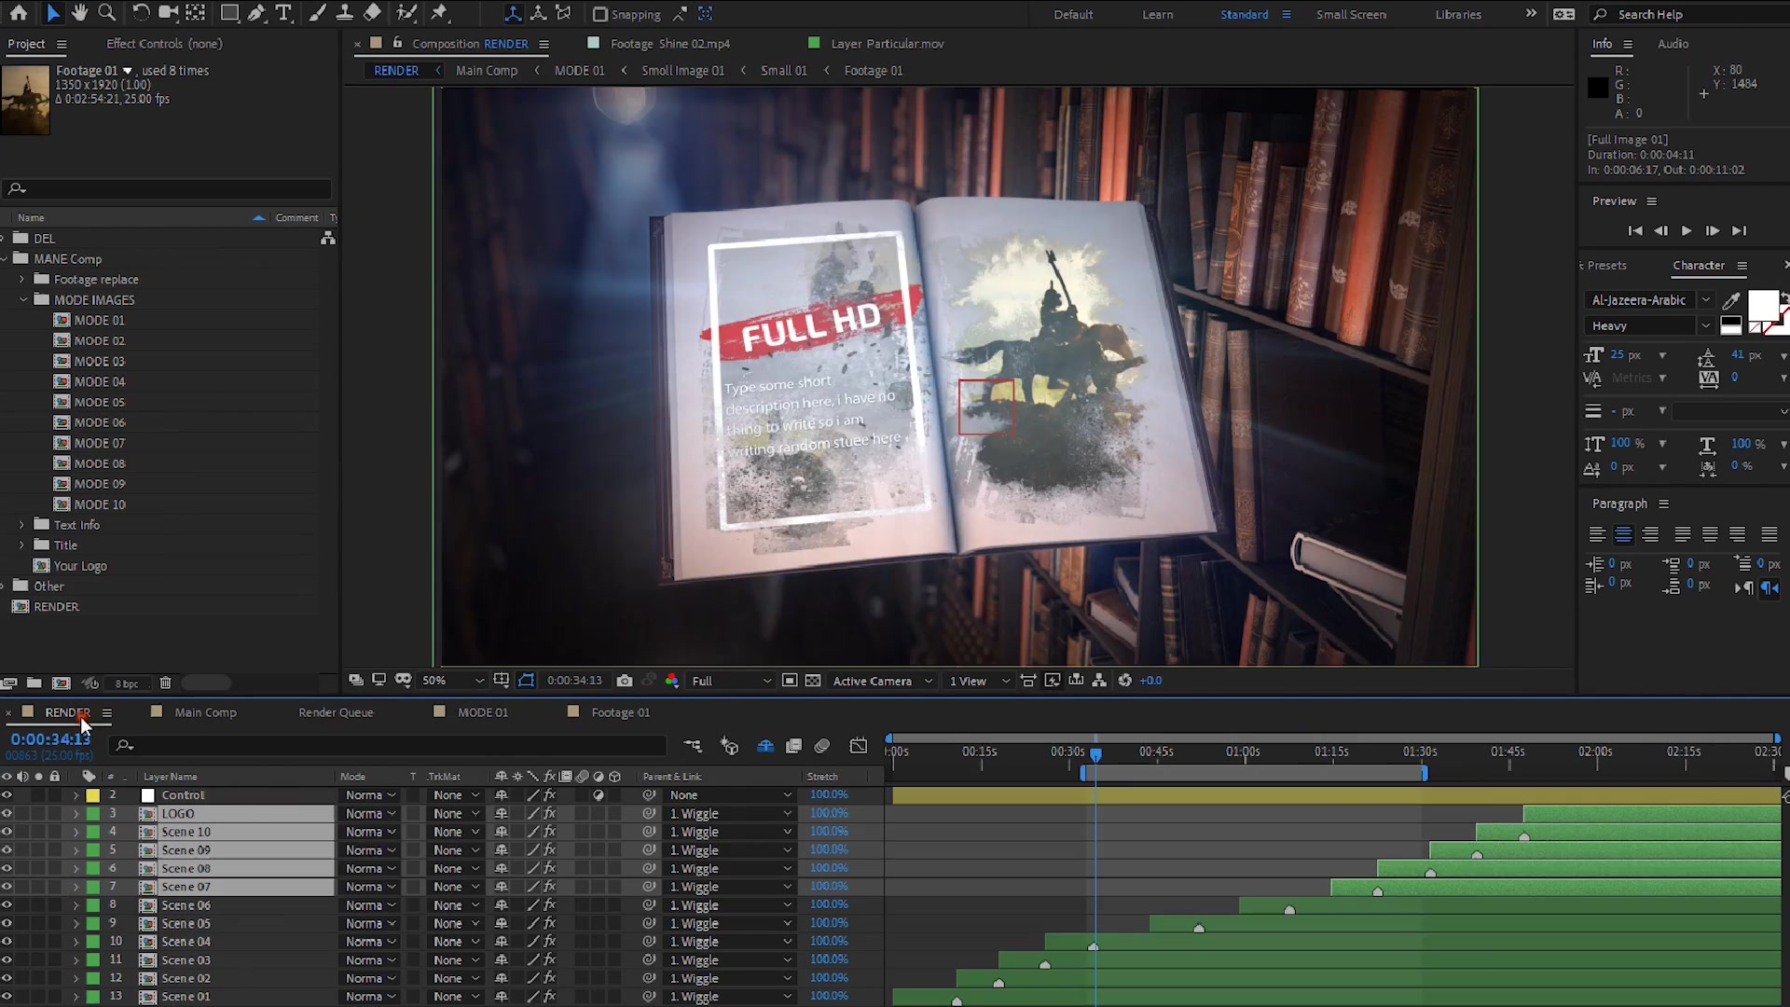This screenshot has width=1790, height=1007.
Task: Click the white fill color swatch
Action: coord(1761,304)
